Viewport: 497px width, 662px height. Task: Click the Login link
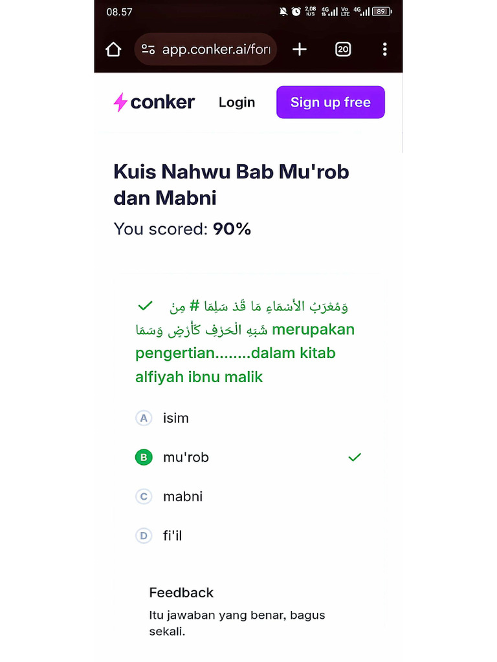coord(237,102)
